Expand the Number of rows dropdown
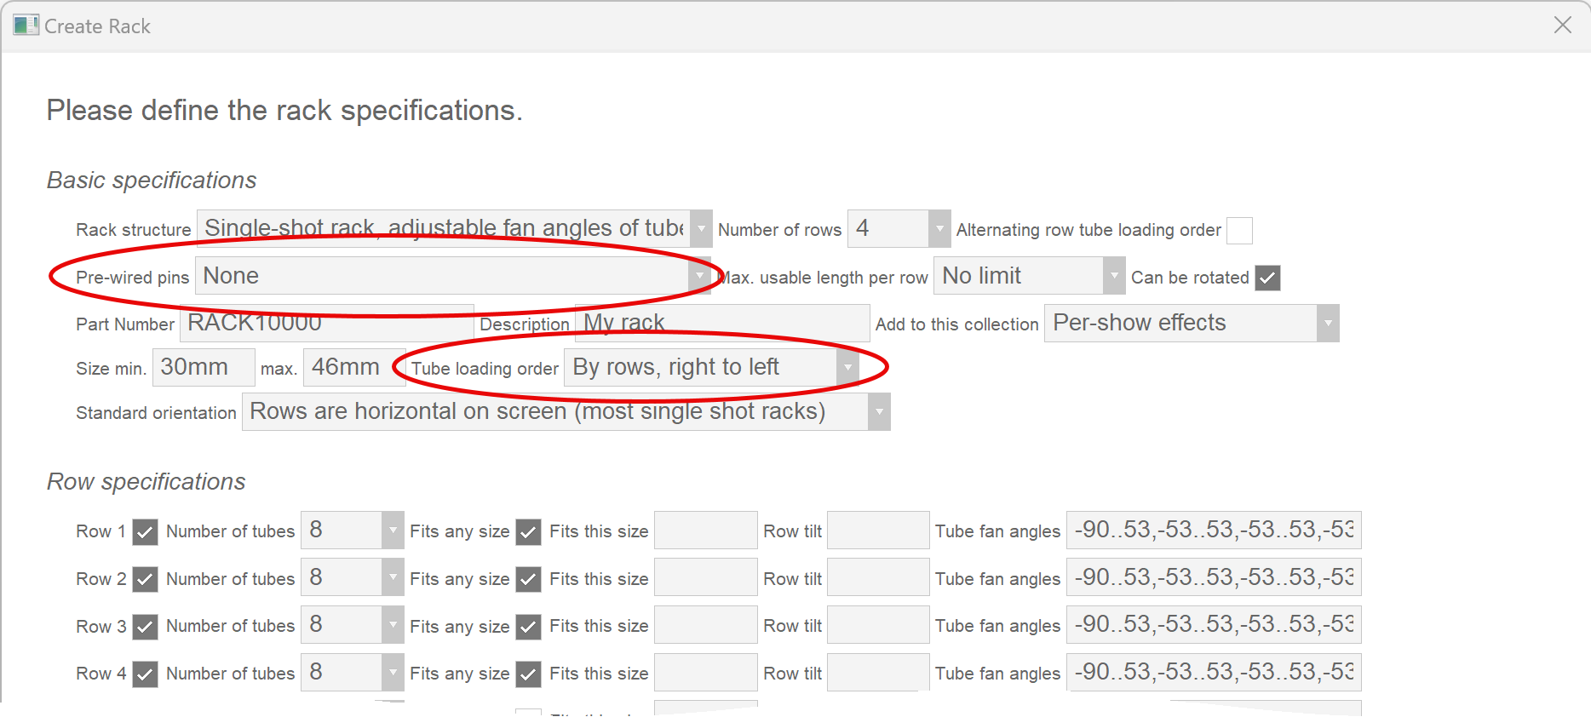 (x=939, y=229)
